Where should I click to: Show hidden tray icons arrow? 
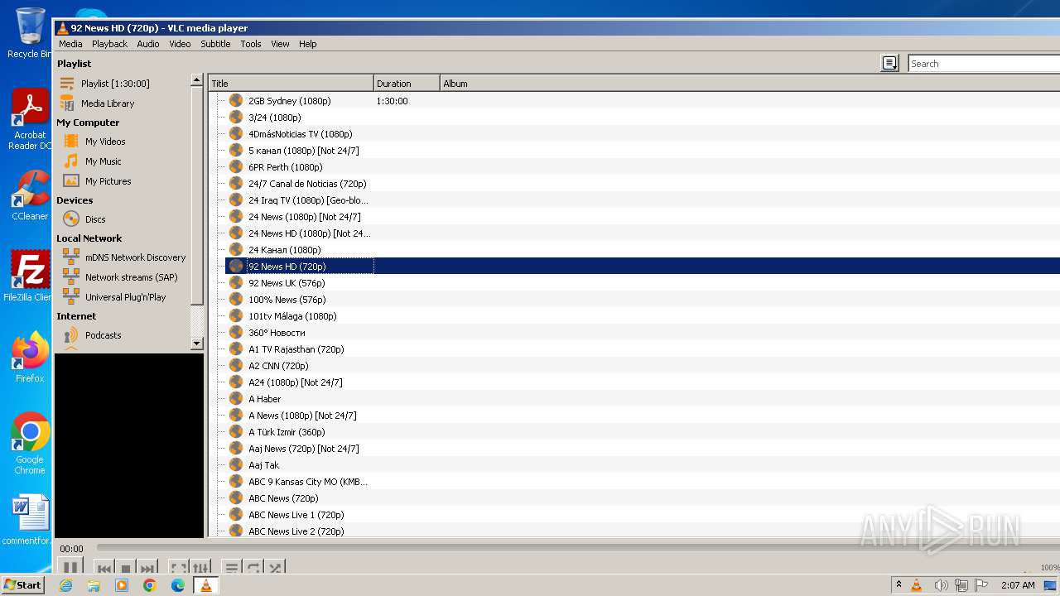click(x=899, y=584)
